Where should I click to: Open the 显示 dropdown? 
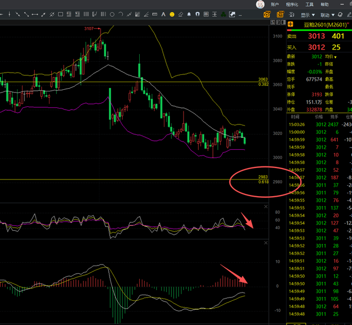point(307,14)
